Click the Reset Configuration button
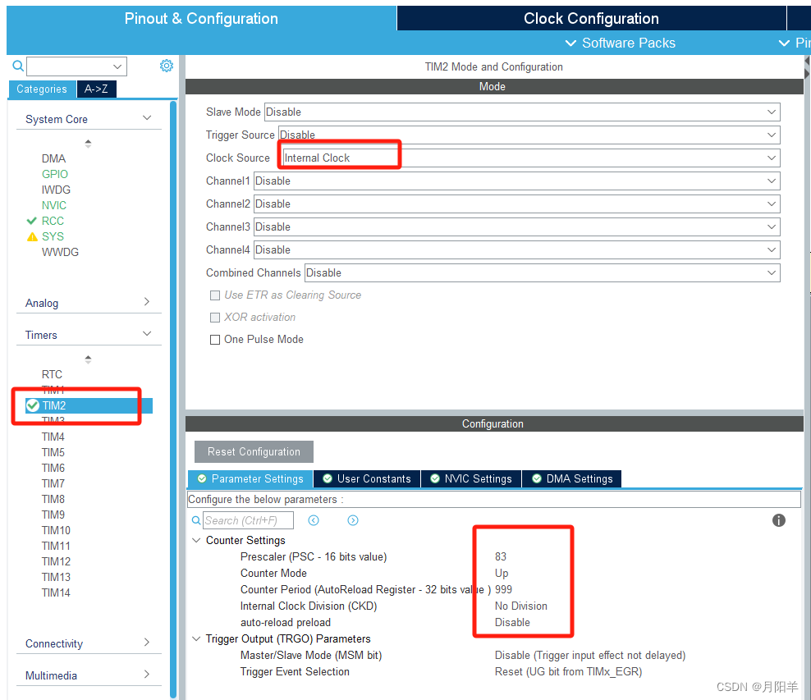Viewport: 811px width, 700px height. (x=253, y=451)
